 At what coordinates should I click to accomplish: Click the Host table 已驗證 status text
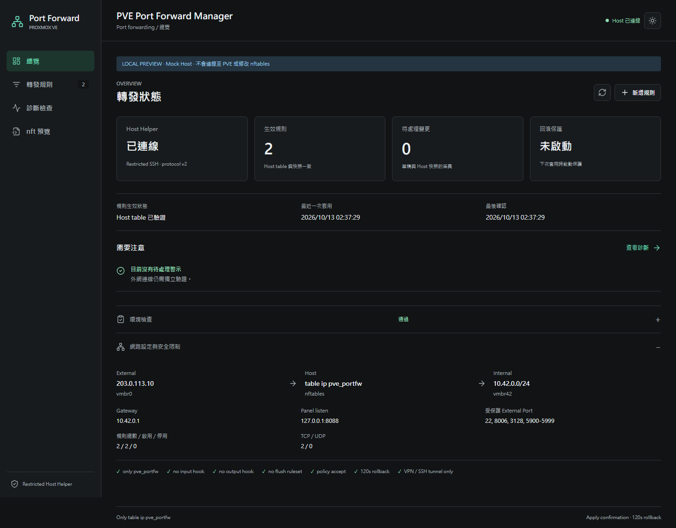pos(141,217)
